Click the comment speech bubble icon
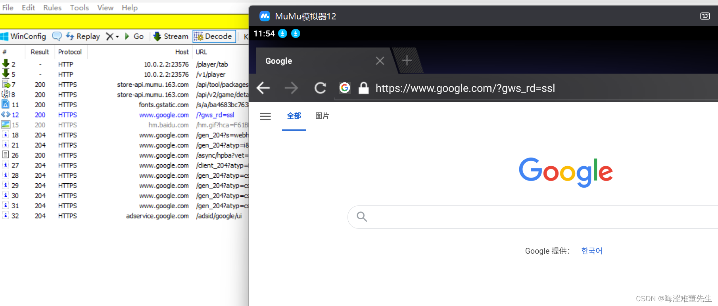718x306 pixels. tap(57, 36)
